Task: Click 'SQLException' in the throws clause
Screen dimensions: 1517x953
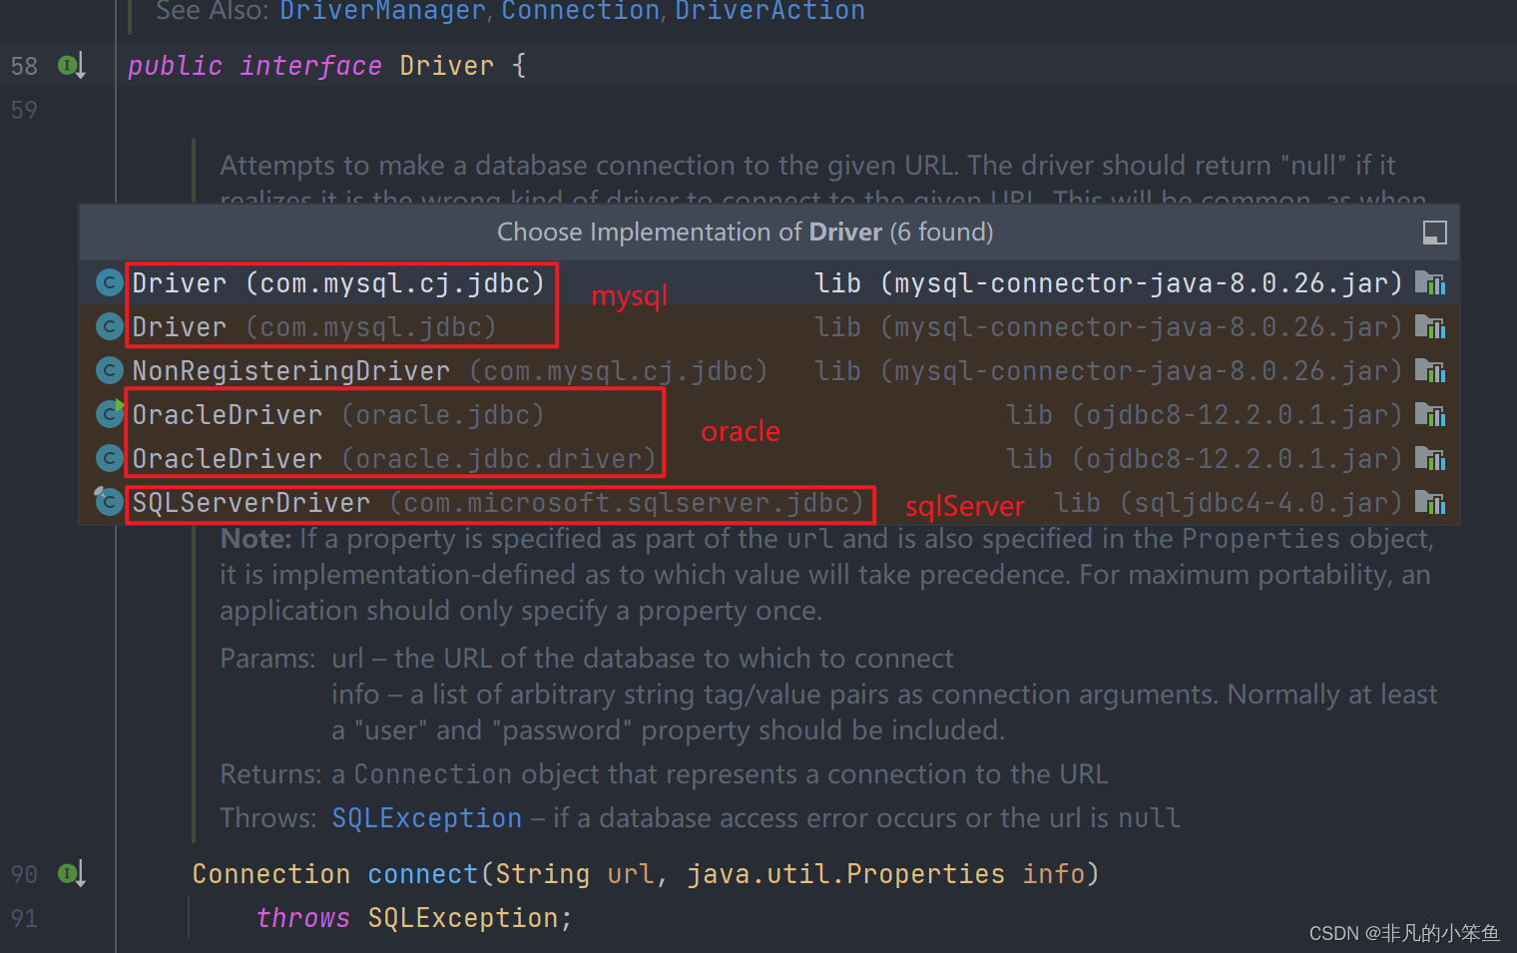Action: [462, 918]
